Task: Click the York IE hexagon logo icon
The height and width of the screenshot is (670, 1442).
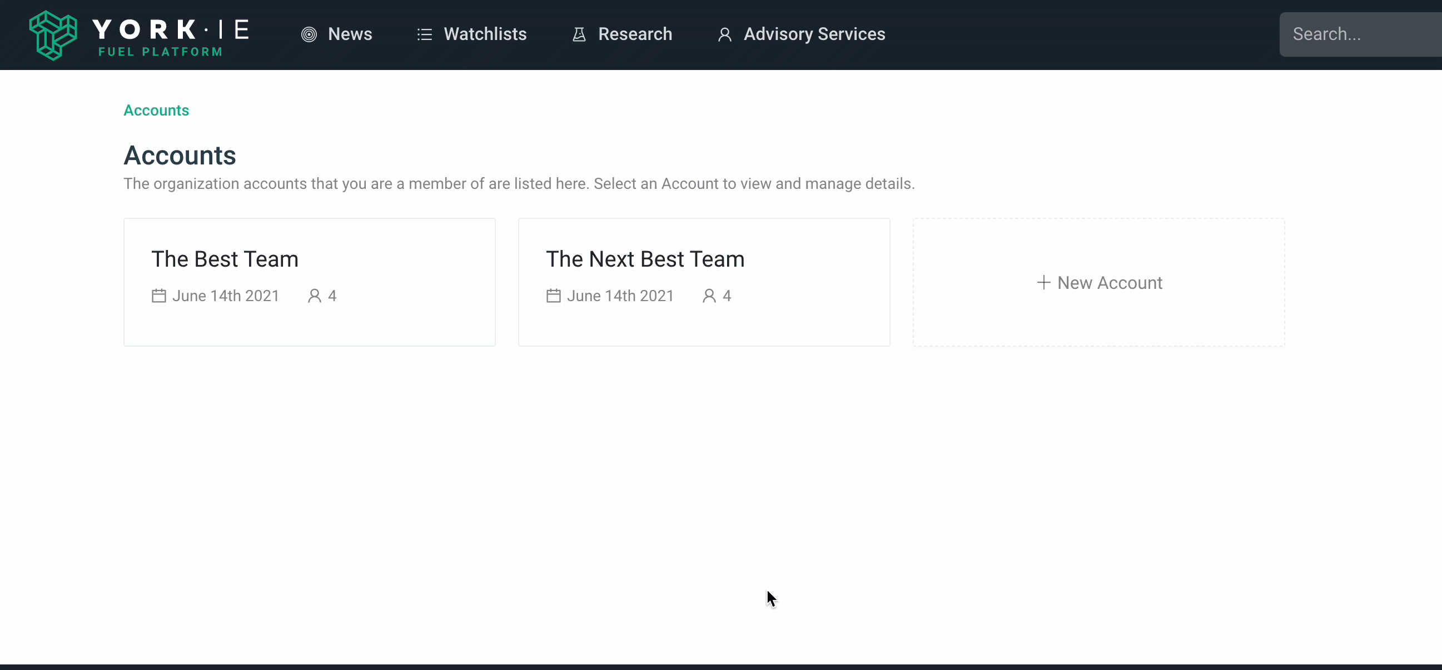Action: pyautogui.click(x=53, y=34)
